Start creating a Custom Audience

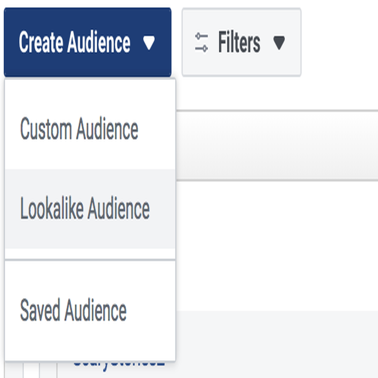(x=90, y=128)
